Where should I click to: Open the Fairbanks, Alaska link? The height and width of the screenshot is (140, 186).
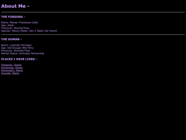point(11,65)
